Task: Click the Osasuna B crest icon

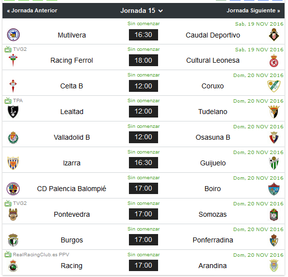Action: [274, 137]
